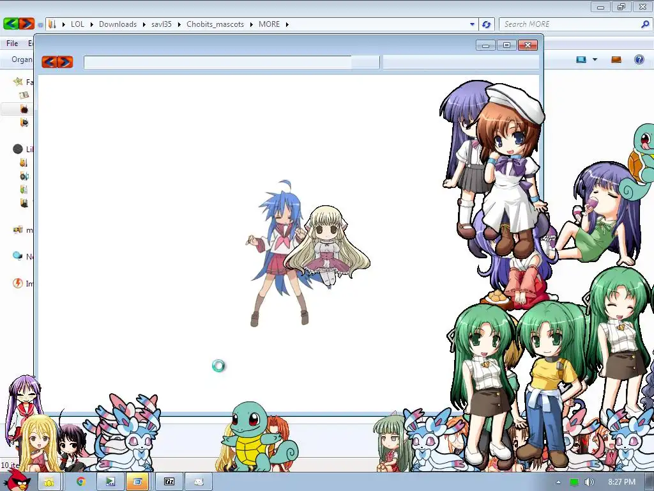This screenshot has width=654, height=491.
Task: Open the Explorer help question mark
Action: tap(639, 59)
